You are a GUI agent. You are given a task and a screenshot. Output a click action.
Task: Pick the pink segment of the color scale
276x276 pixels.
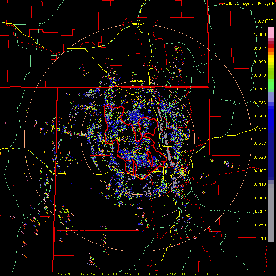[x=271, y=33]
